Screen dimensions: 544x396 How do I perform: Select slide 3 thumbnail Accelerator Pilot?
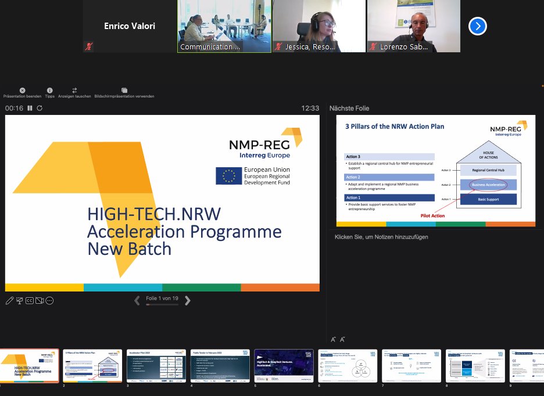click(x=156, y=365)
